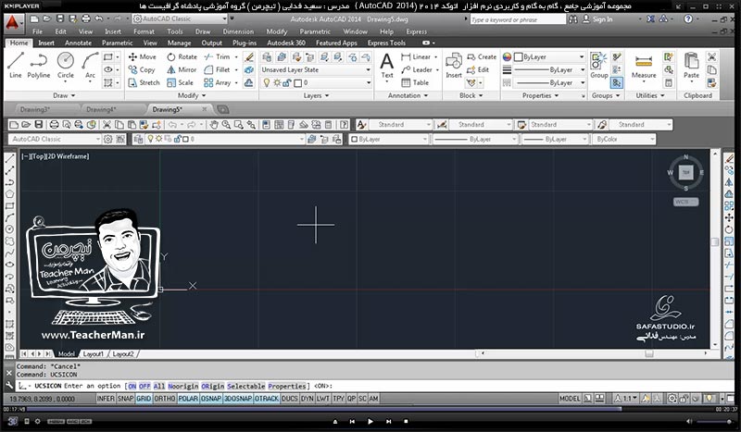Open the Format menu
The image size is (741, 432).
[x=144, y=31]
